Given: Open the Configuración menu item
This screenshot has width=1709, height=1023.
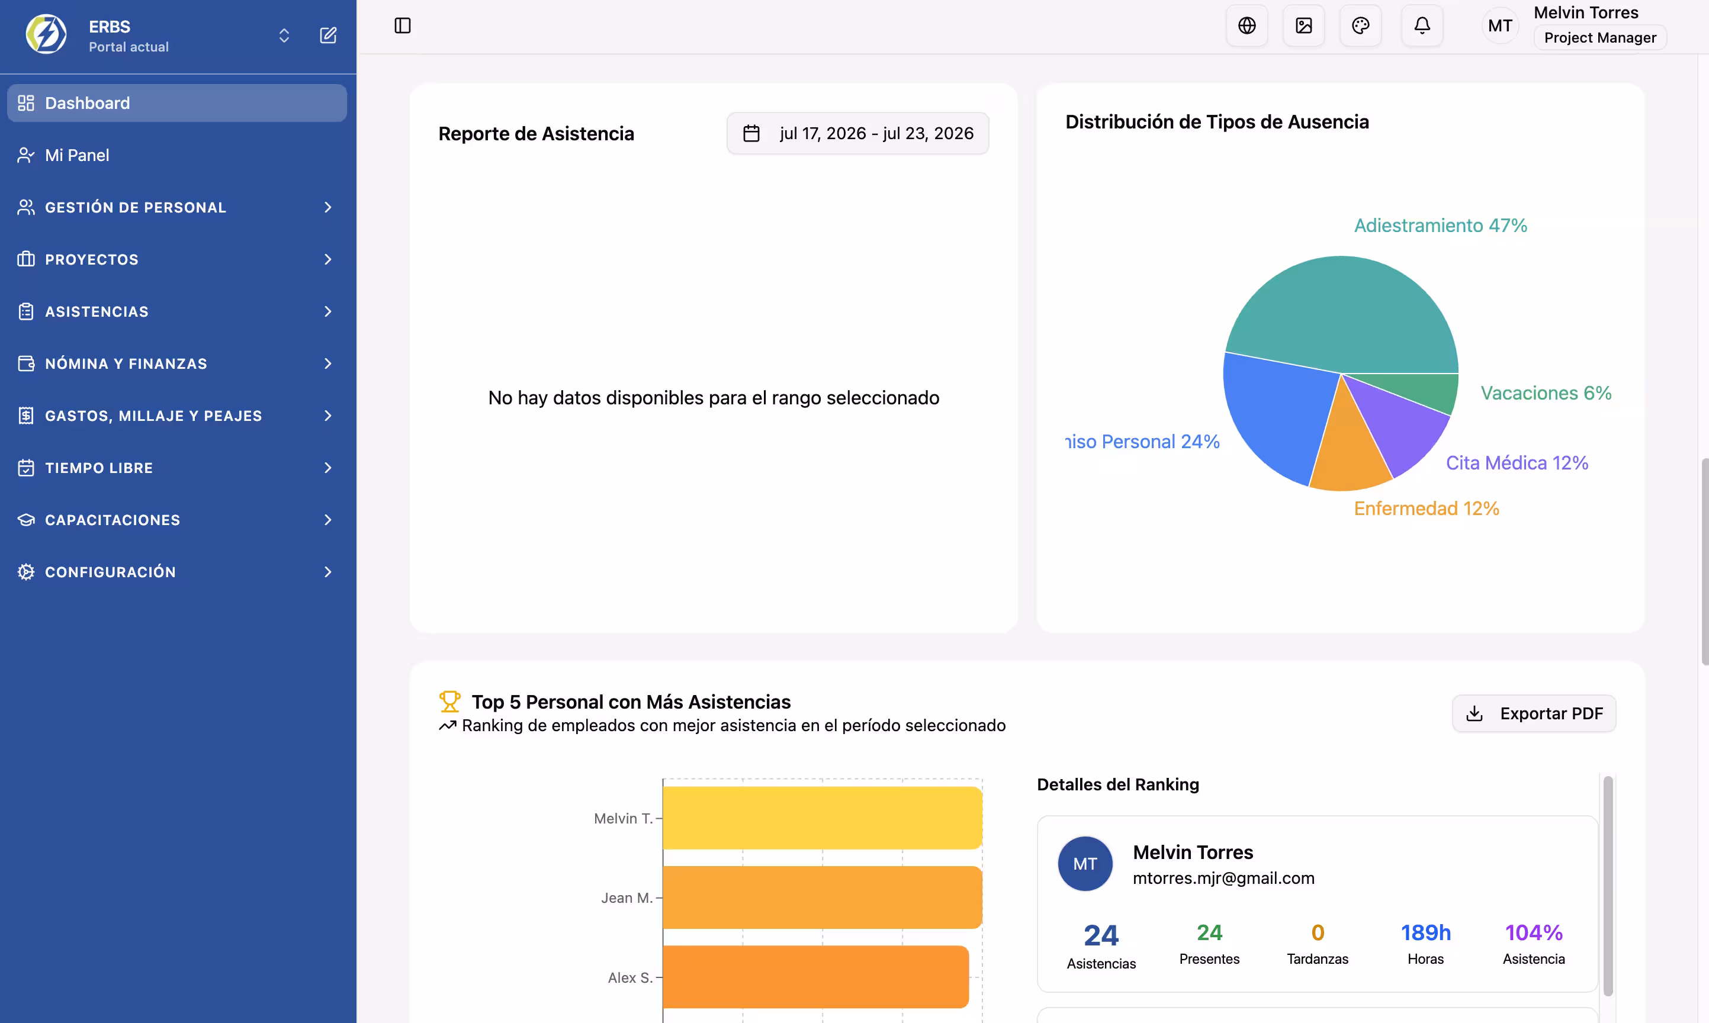Looking at the screenshot, I should tap(177, 571).
